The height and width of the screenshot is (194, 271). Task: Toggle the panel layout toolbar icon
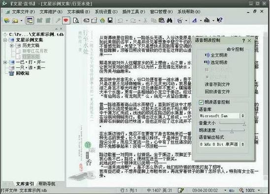[30, 21]
